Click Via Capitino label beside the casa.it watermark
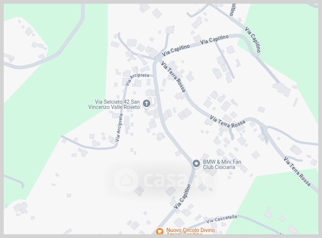This screenshot has width=322, height=238. click(182, 197)
